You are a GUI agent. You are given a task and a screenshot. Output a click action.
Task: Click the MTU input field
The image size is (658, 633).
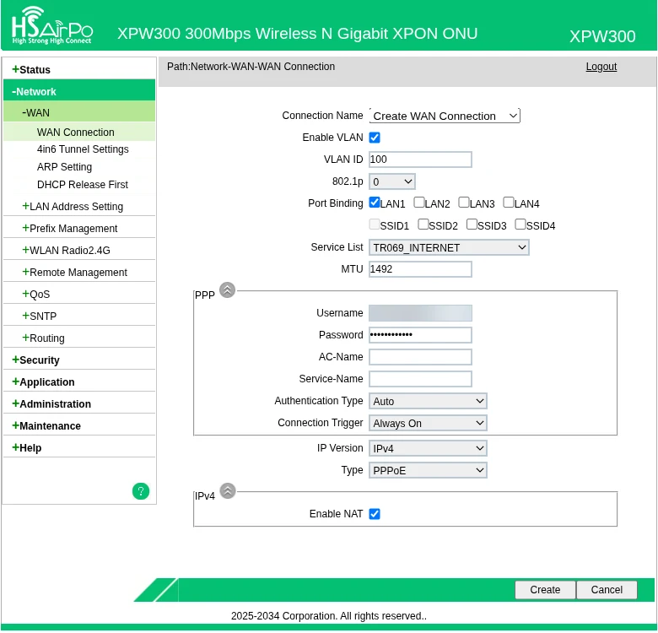tap(420, 269)
